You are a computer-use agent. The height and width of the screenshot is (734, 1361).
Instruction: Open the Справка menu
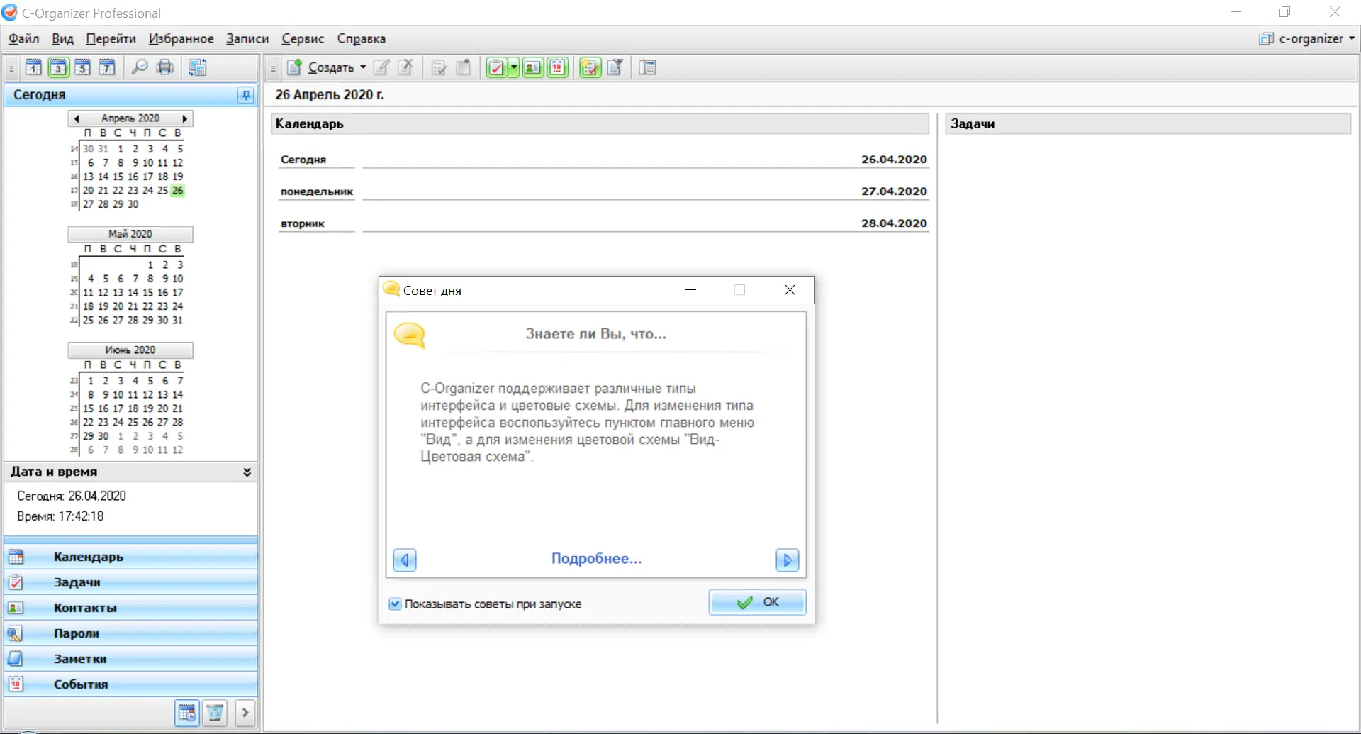tap(362, 39)
